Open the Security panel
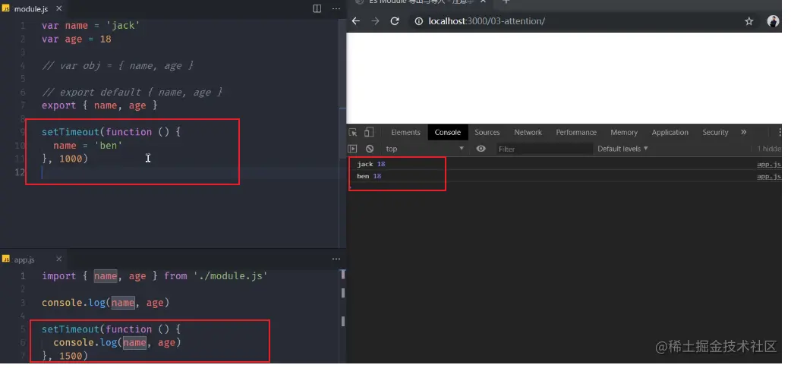791x368 pixels. pos(715,133)
